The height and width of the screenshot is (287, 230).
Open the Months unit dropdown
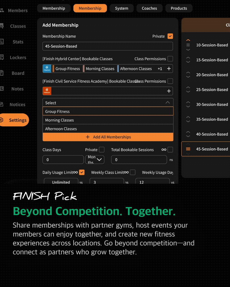95,160
